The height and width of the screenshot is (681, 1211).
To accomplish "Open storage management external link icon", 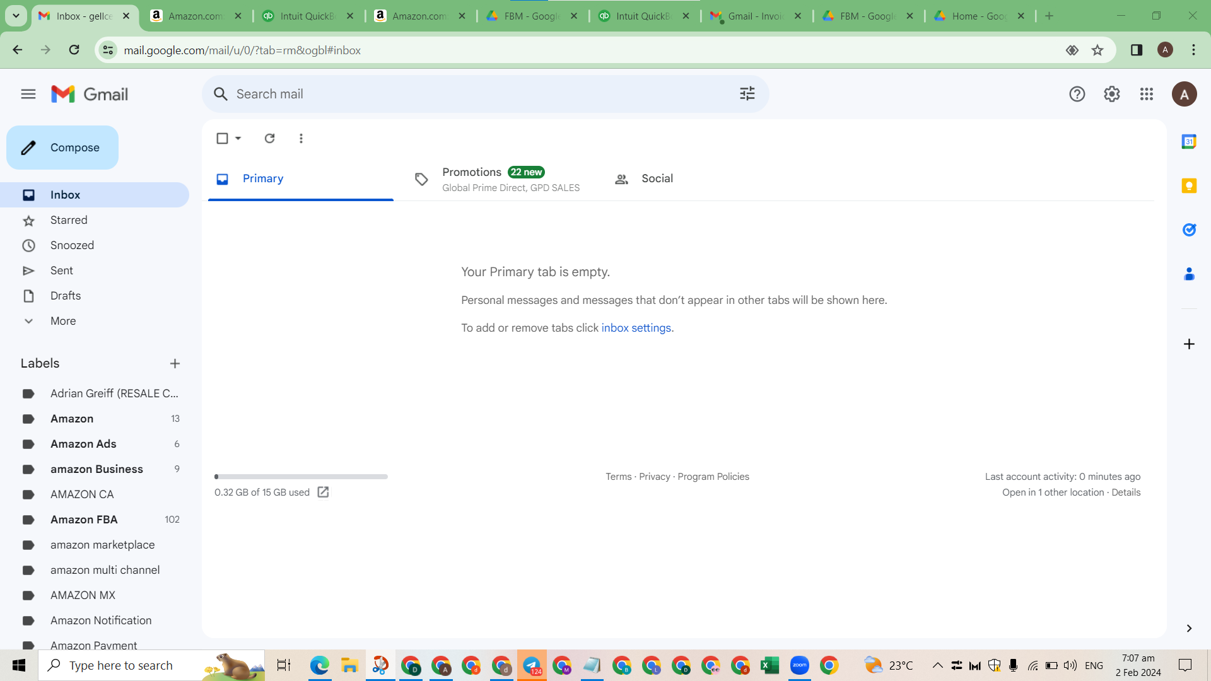I will [323, 492].
